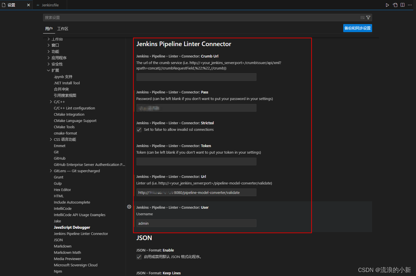The height and width of the screenshot is (276, 416).
Task: Focus the Username field containing admin
Action: tap(196, 223)
